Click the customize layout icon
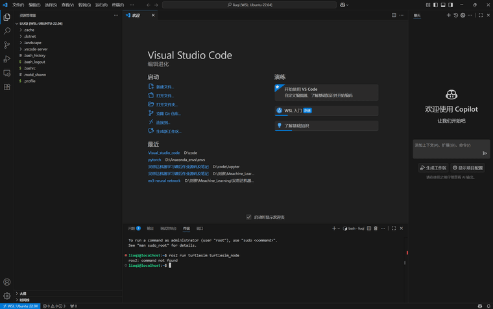 point(428,5)
